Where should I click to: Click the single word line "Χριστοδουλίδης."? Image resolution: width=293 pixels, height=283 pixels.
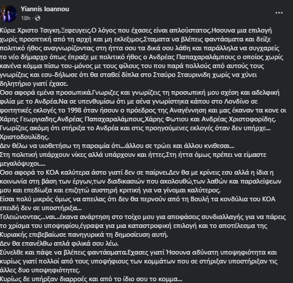tap(25, 137)
